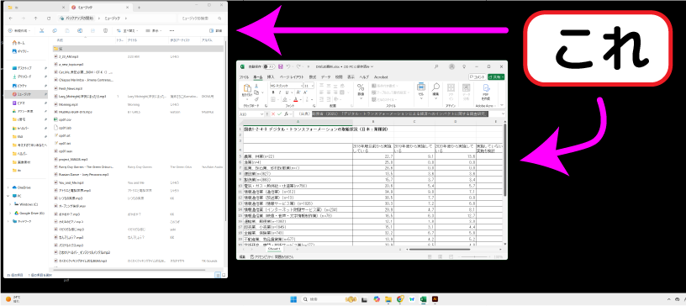Click the insert function fx icon
The image size is (686, 306).
coord(286,113)
